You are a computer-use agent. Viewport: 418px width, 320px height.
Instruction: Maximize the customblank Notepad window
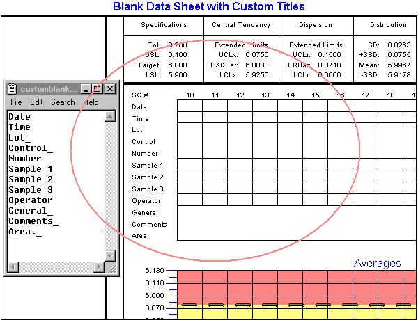coord(97,89)
